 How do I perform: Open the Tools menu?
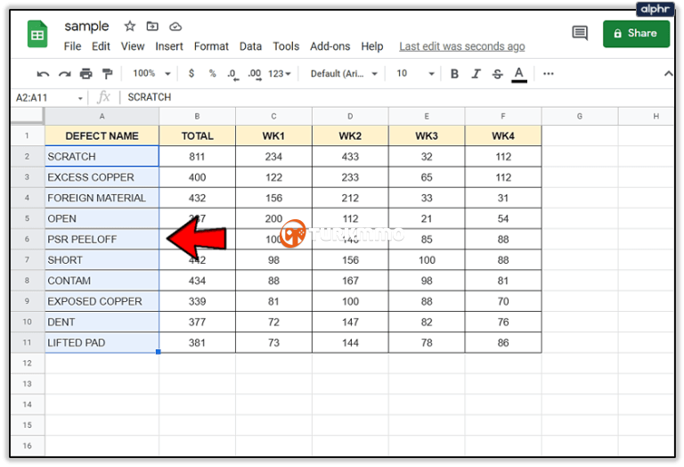286,46
